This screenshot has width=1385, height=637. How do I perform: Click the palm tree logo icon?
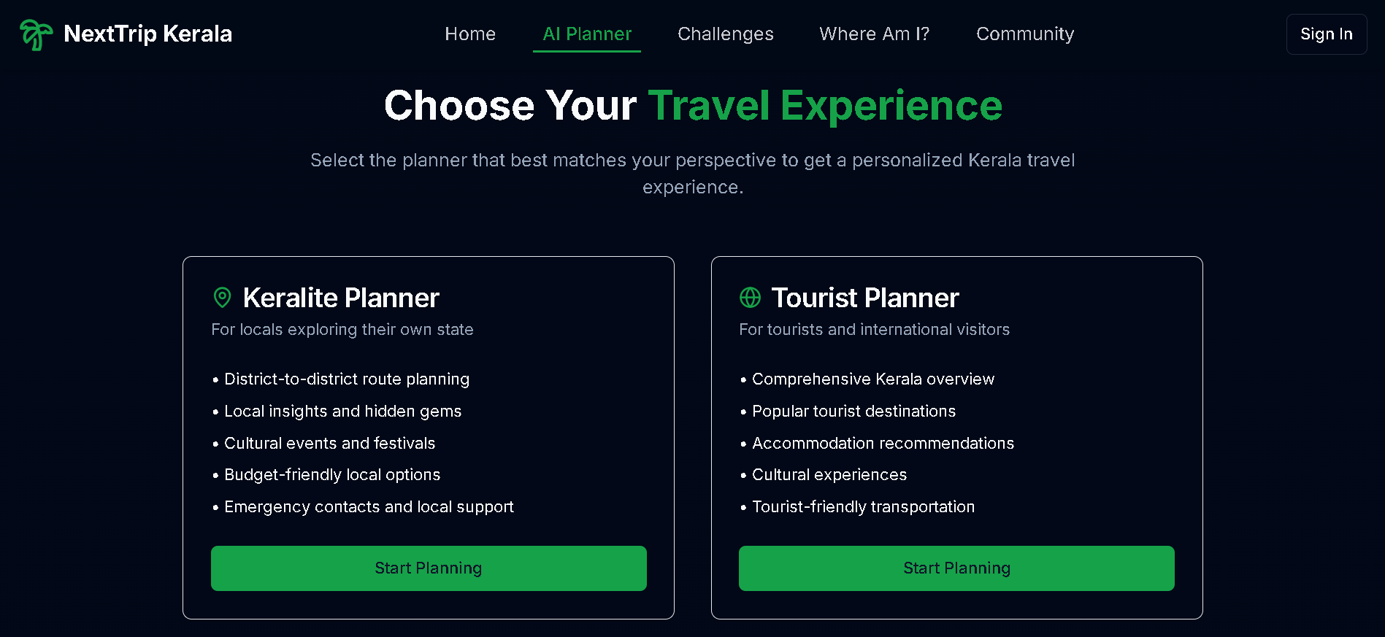point(35,34)
